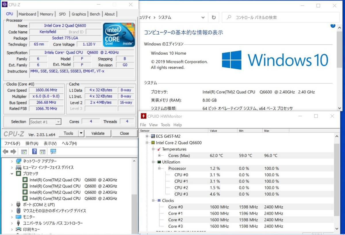Click the Intel Core 2 Quad logo in CPU-Z
Image resolution: width=345 pixels, height=235 pixels.
(119, 35)
